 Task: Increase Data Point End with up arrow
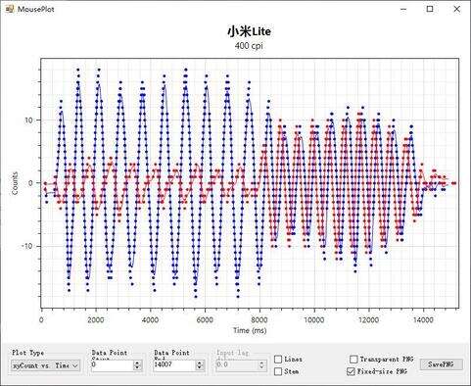click(x=200, y=362)
